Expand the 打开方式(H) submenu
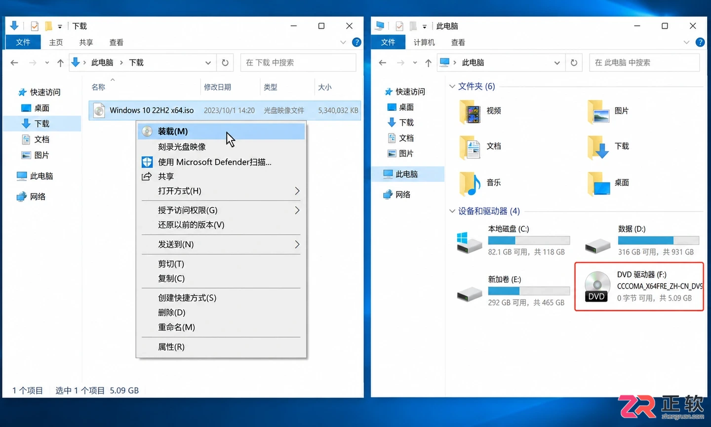Image resolution: width=711 pixels, height=427 pixels. click(221, 191)
